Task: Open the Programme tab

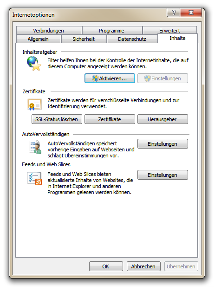Action: click(112, 31)
